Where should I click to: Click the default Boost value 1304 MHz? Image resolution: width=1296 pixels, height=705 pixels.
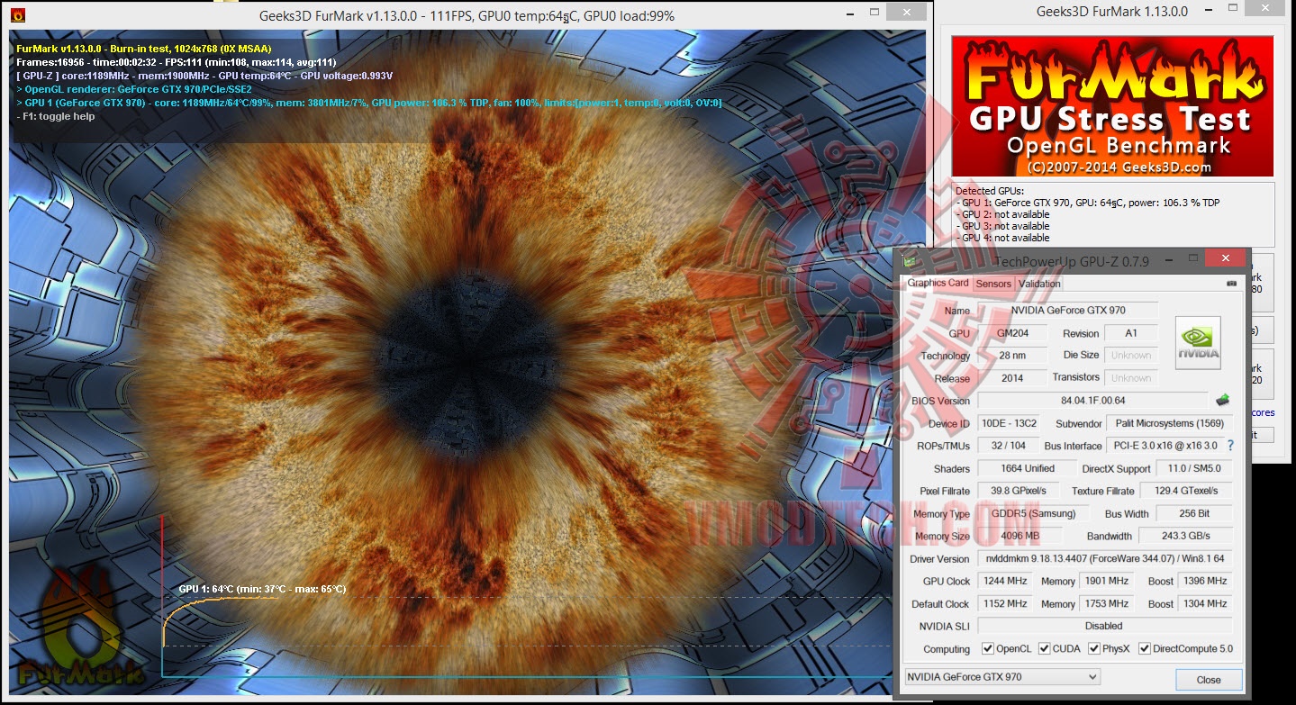tap(1205, 603)
